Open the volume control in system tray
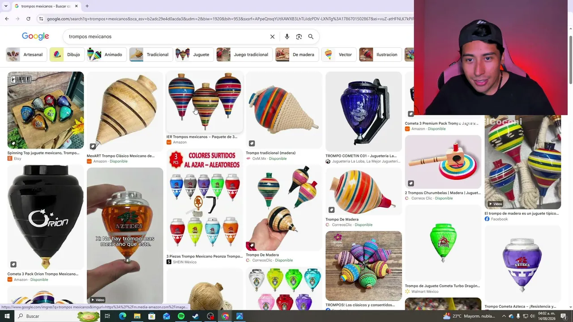 [532, 316]
